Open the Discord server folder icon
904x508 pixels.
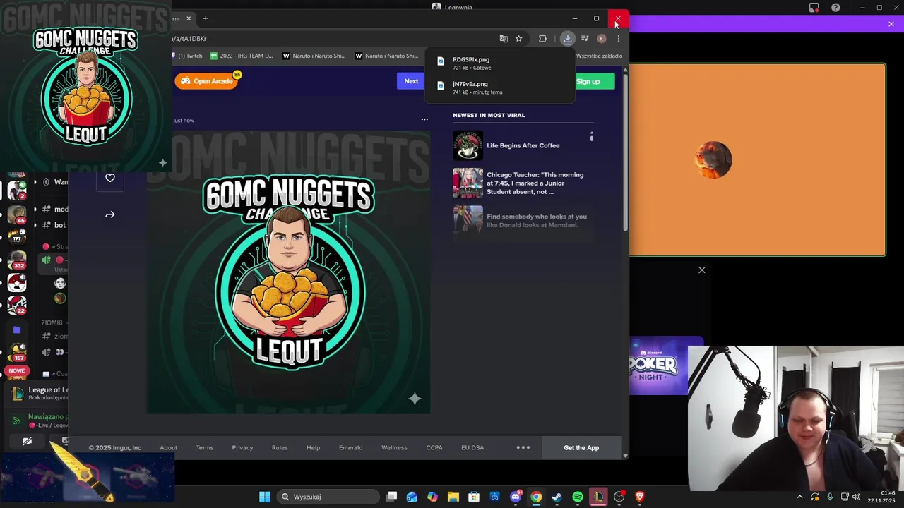tap(17, 329)
